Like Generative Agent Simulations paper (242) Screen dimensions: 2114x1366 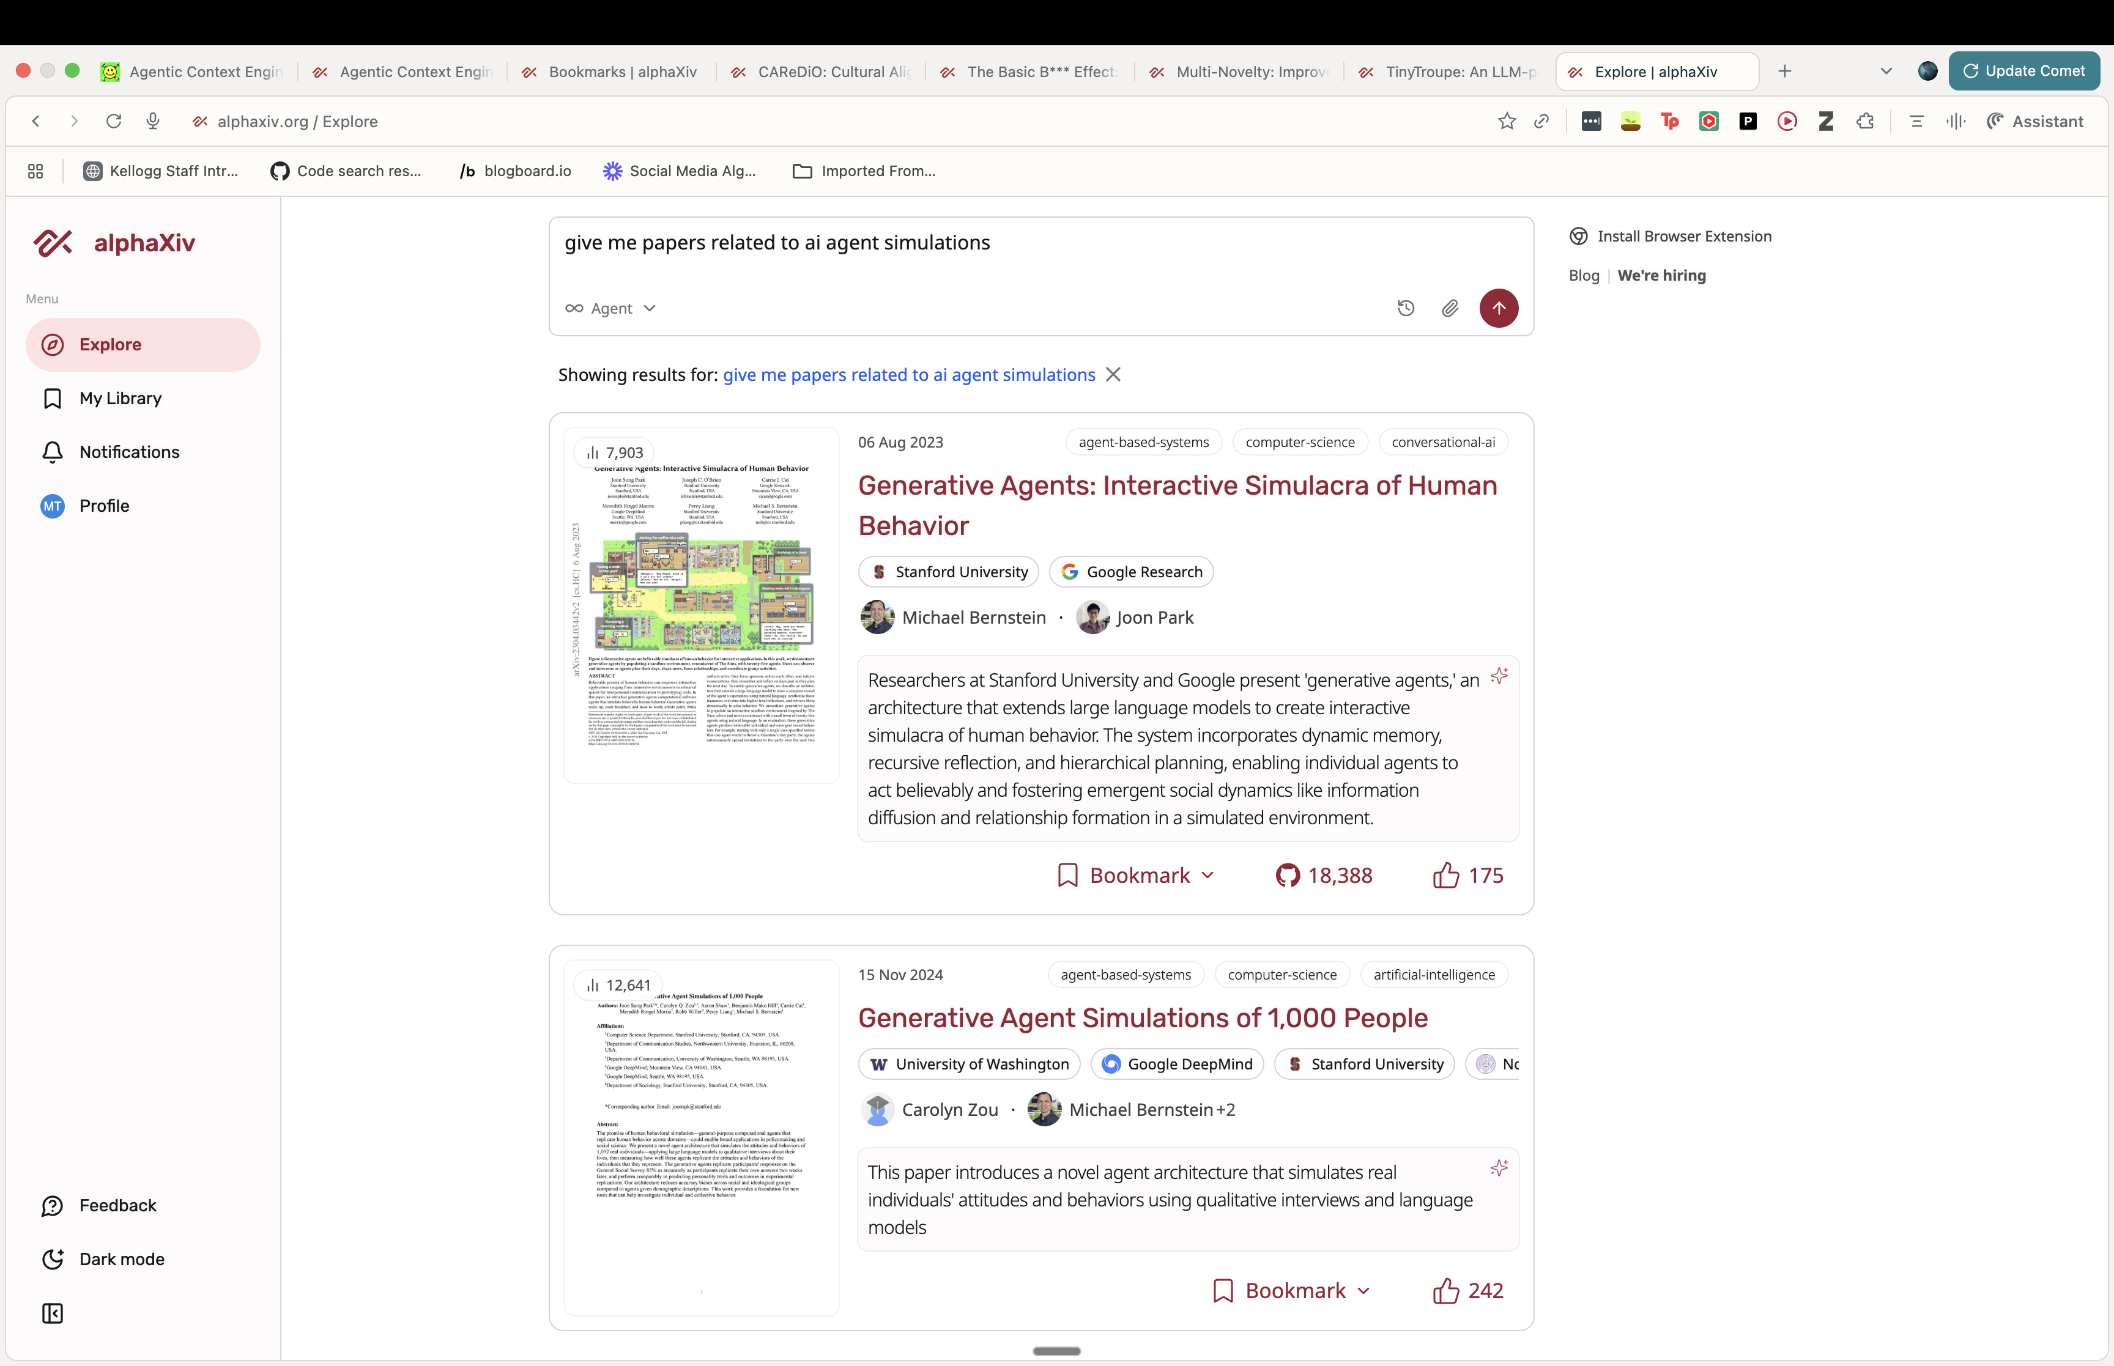(1467, 1291)
